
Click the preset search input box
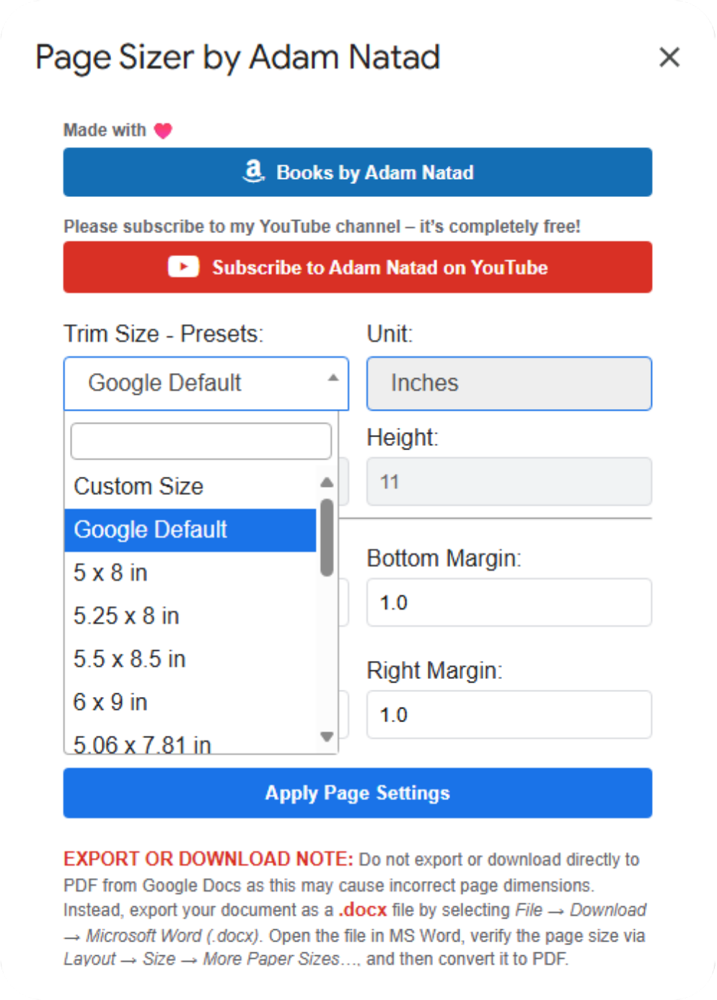pos(201,441)
